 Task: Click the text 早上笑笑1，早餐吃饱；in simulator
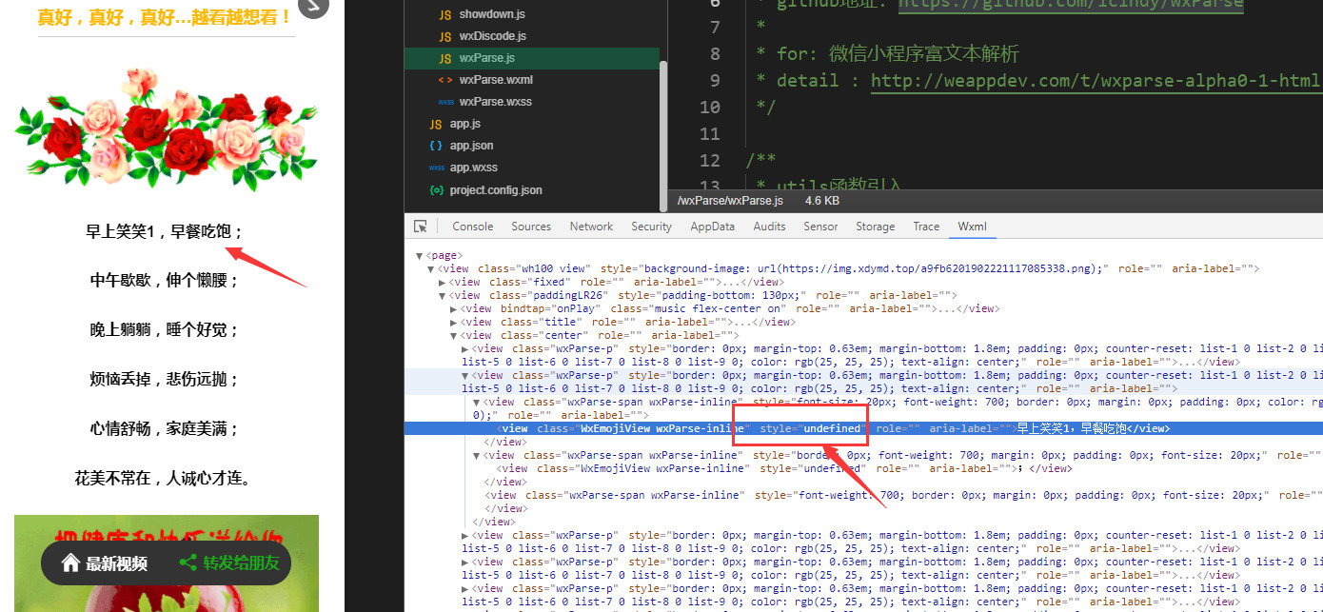tap(166, 231)
